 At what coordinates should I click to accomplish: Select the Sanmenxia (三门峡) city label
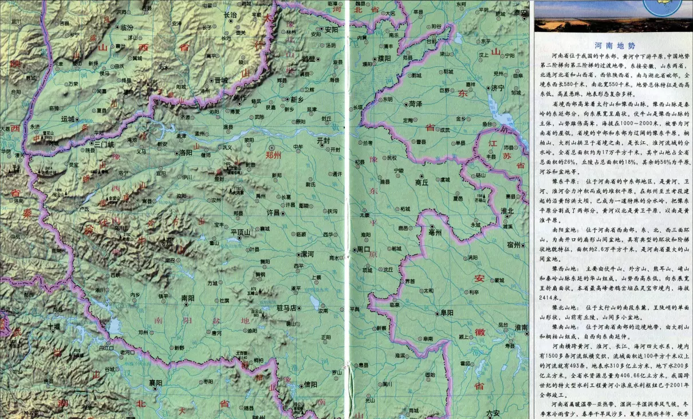(104, 145)
